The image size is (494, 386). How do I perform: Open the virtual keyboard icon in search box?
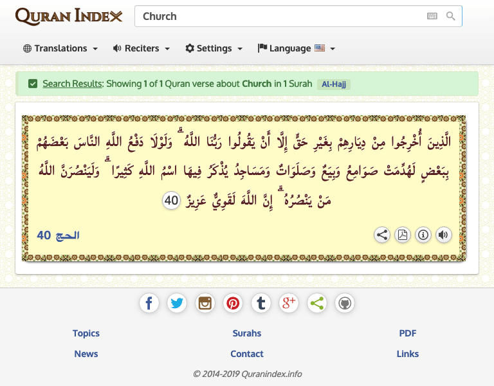pyautogui.click(x=432, y=16)
